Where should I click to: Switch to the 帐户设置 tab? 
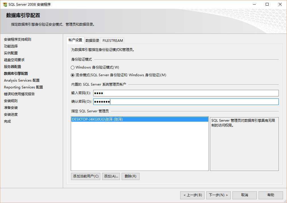[75, 40]
